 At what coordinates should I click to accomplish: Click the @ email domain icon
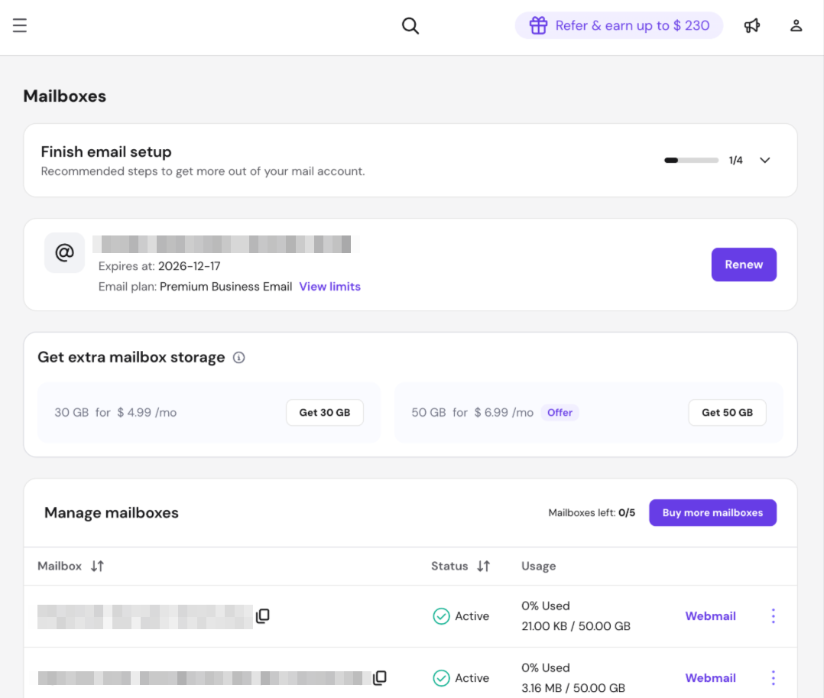pyautogui.click(x=64, y=253)
